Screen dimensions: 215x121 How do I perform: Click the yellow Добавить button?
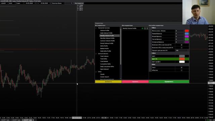pos(108,82)
